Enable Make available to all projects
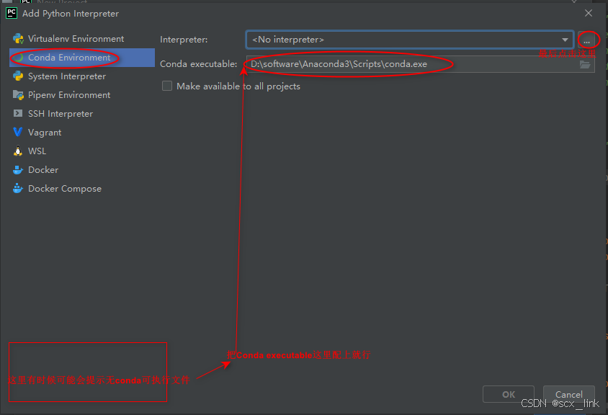The height and width of the screenshot is (415, 608). (167, 86)
